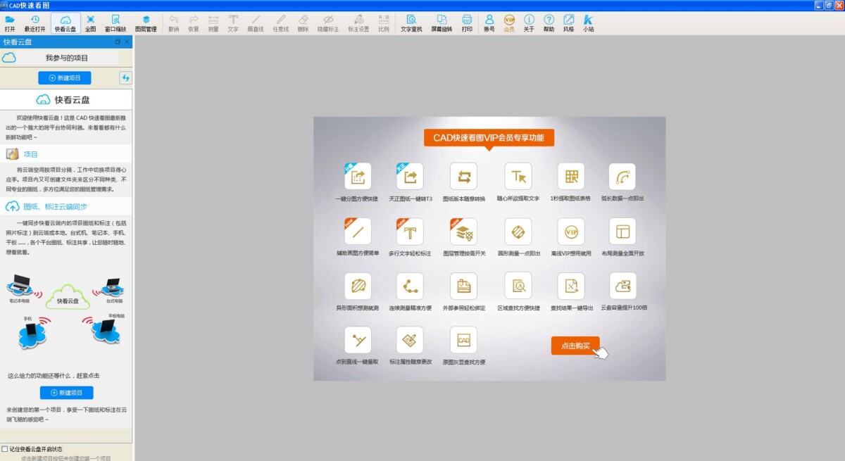Open the 帮助 help icon
845x461 pixels.
(549, 23)
